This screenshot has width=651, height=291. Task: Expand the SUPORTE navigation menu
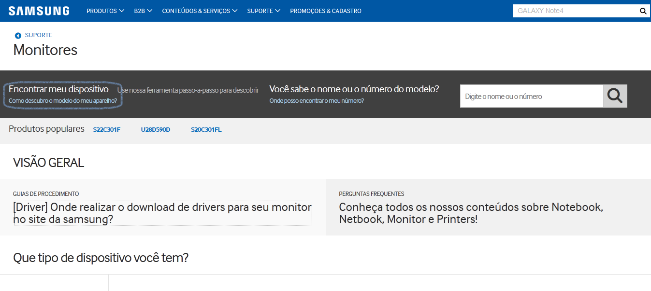coord(264,11)
